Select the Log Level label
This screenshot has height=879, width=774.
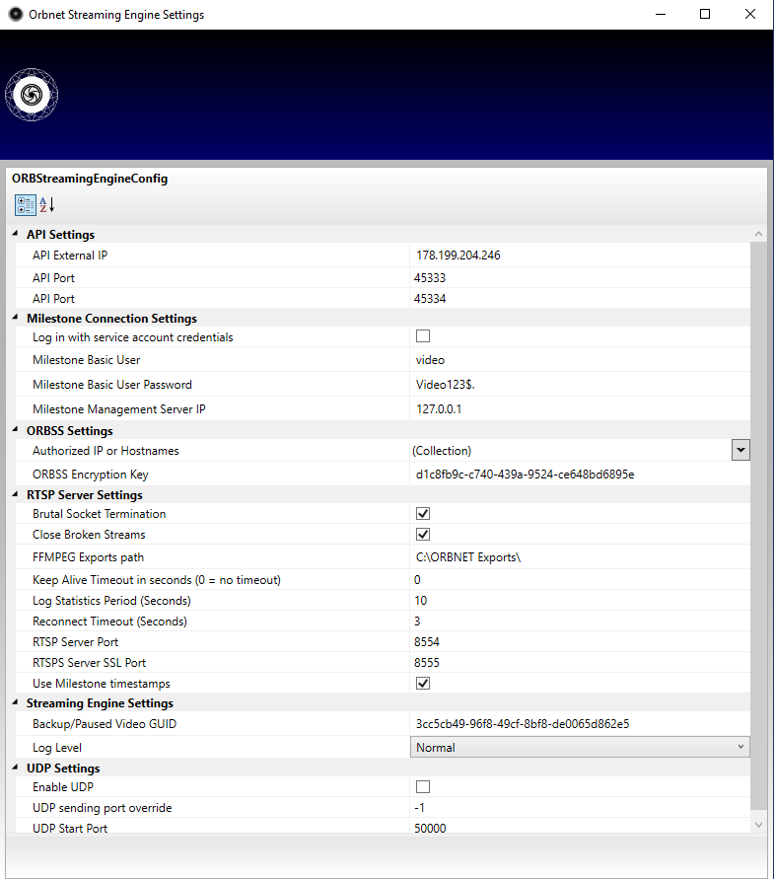tap(57, 747)
